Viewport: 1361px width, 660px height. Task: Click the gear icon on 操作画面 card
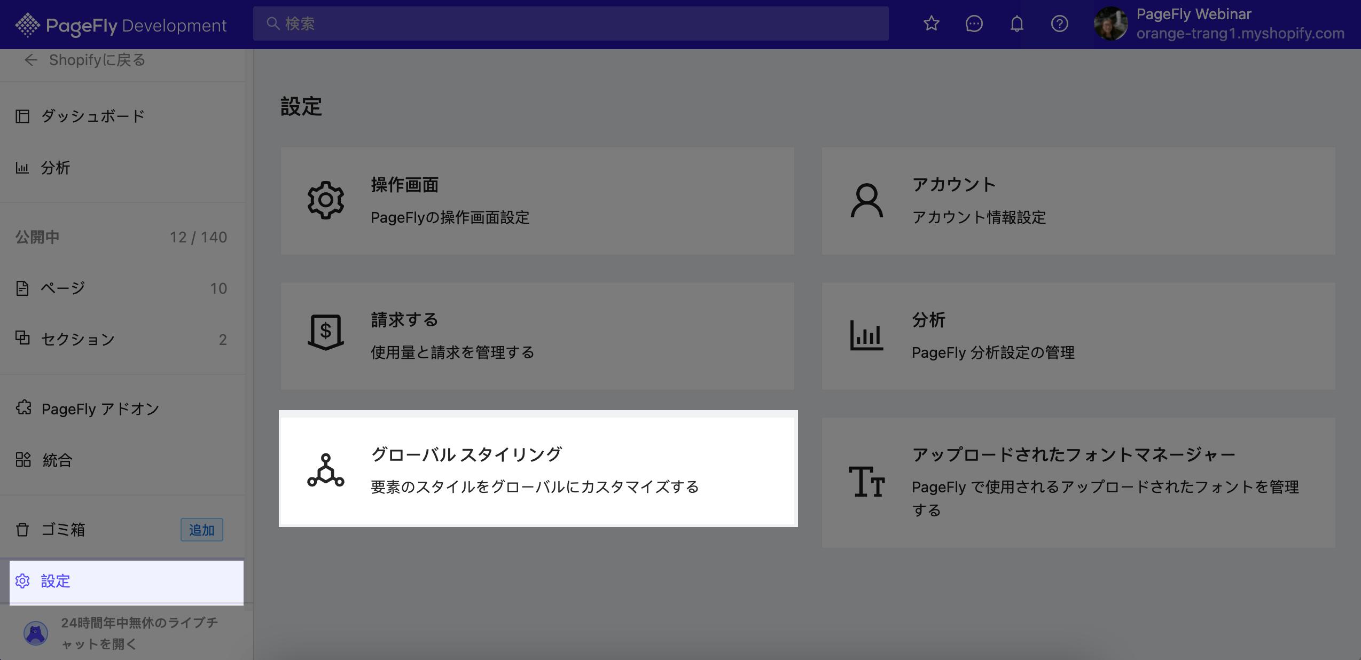(326, 200)
